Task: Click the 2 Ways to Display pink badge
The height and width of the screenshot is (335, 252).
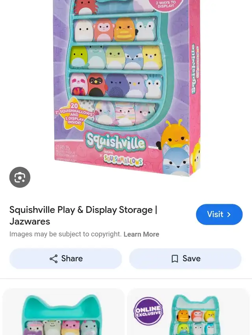Action: click(x=166, y=5)
